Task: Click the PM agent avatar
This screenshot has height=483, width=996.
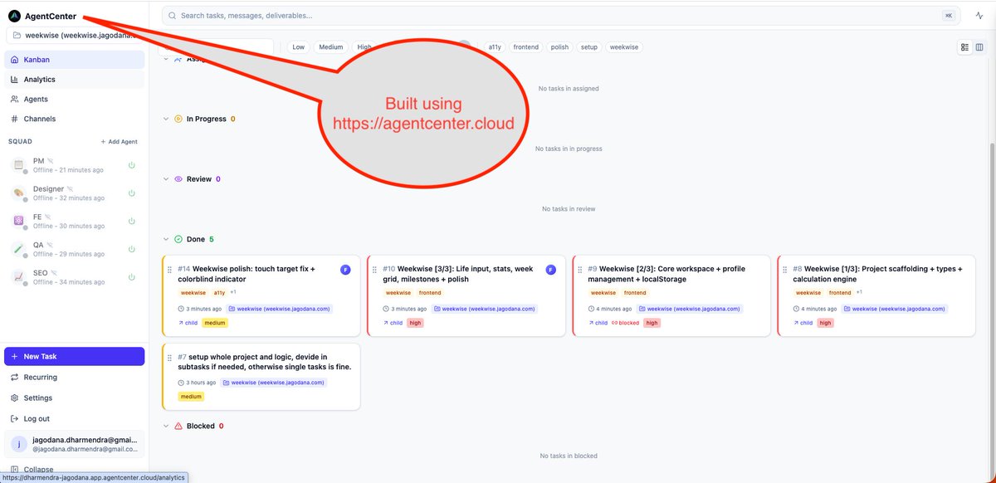Action: point(19,165)
